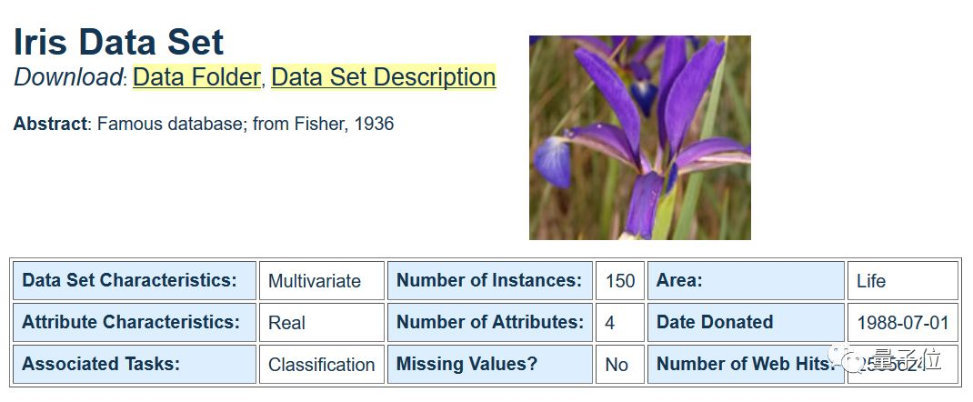Click the Data Set Characteristics label cell
Image resolution: width=973 pixels, height=402 pixels.
coord(134,280)
